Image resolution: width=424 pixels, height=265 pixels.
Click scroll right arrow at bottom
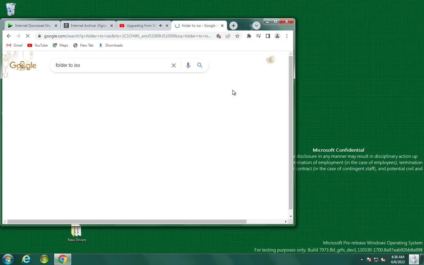point(286,221)
